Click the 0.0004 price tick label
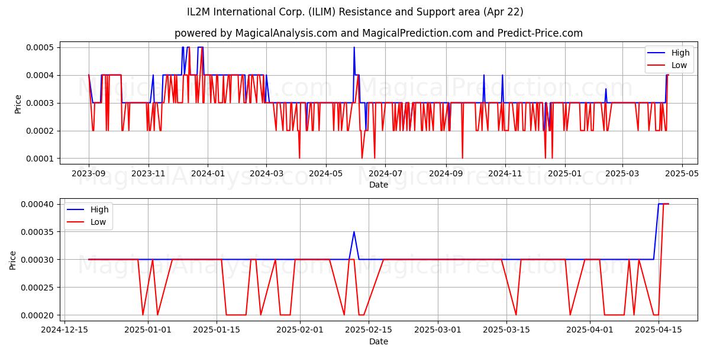 [41, 75]
